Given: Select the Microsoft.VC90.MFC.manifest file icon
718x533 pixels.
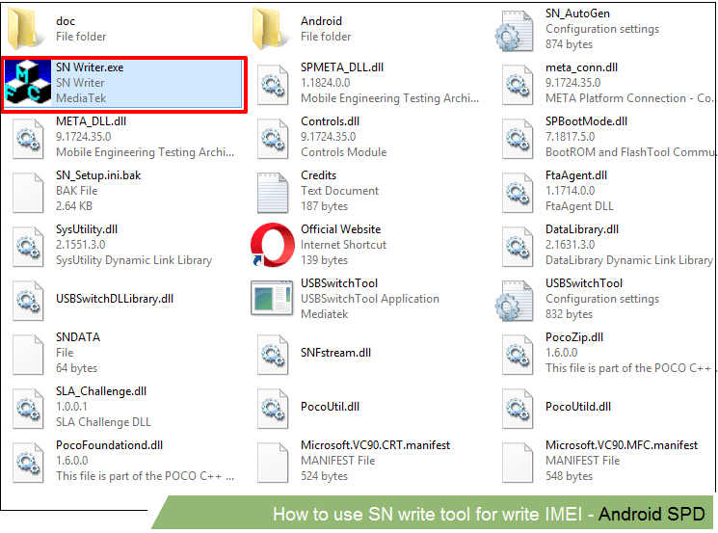Looking at the screenshot, I should pyautogui.click(x=518, y=463).
